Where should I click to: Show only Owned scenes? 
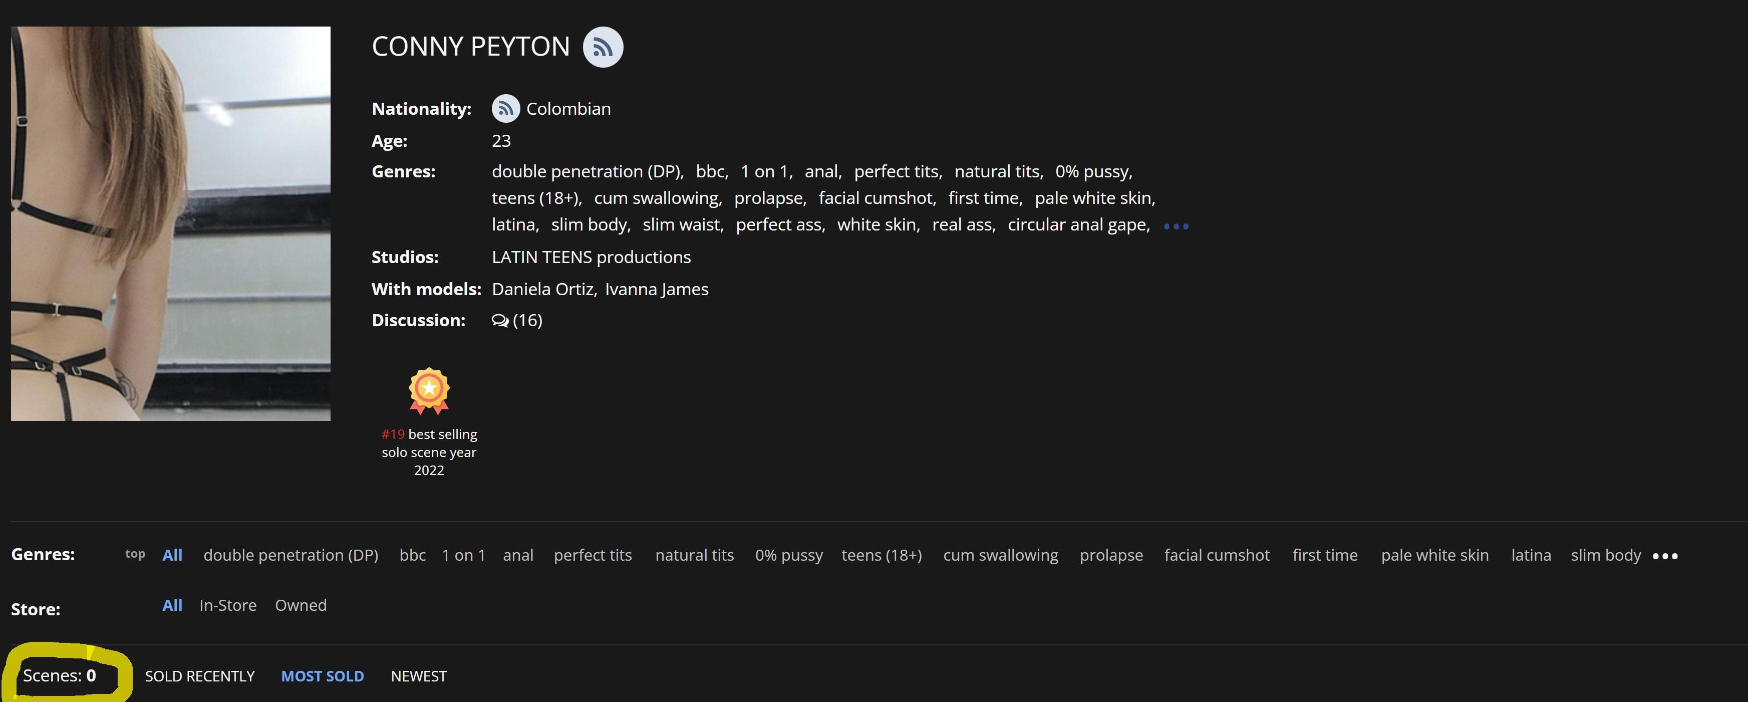point(301,605)
